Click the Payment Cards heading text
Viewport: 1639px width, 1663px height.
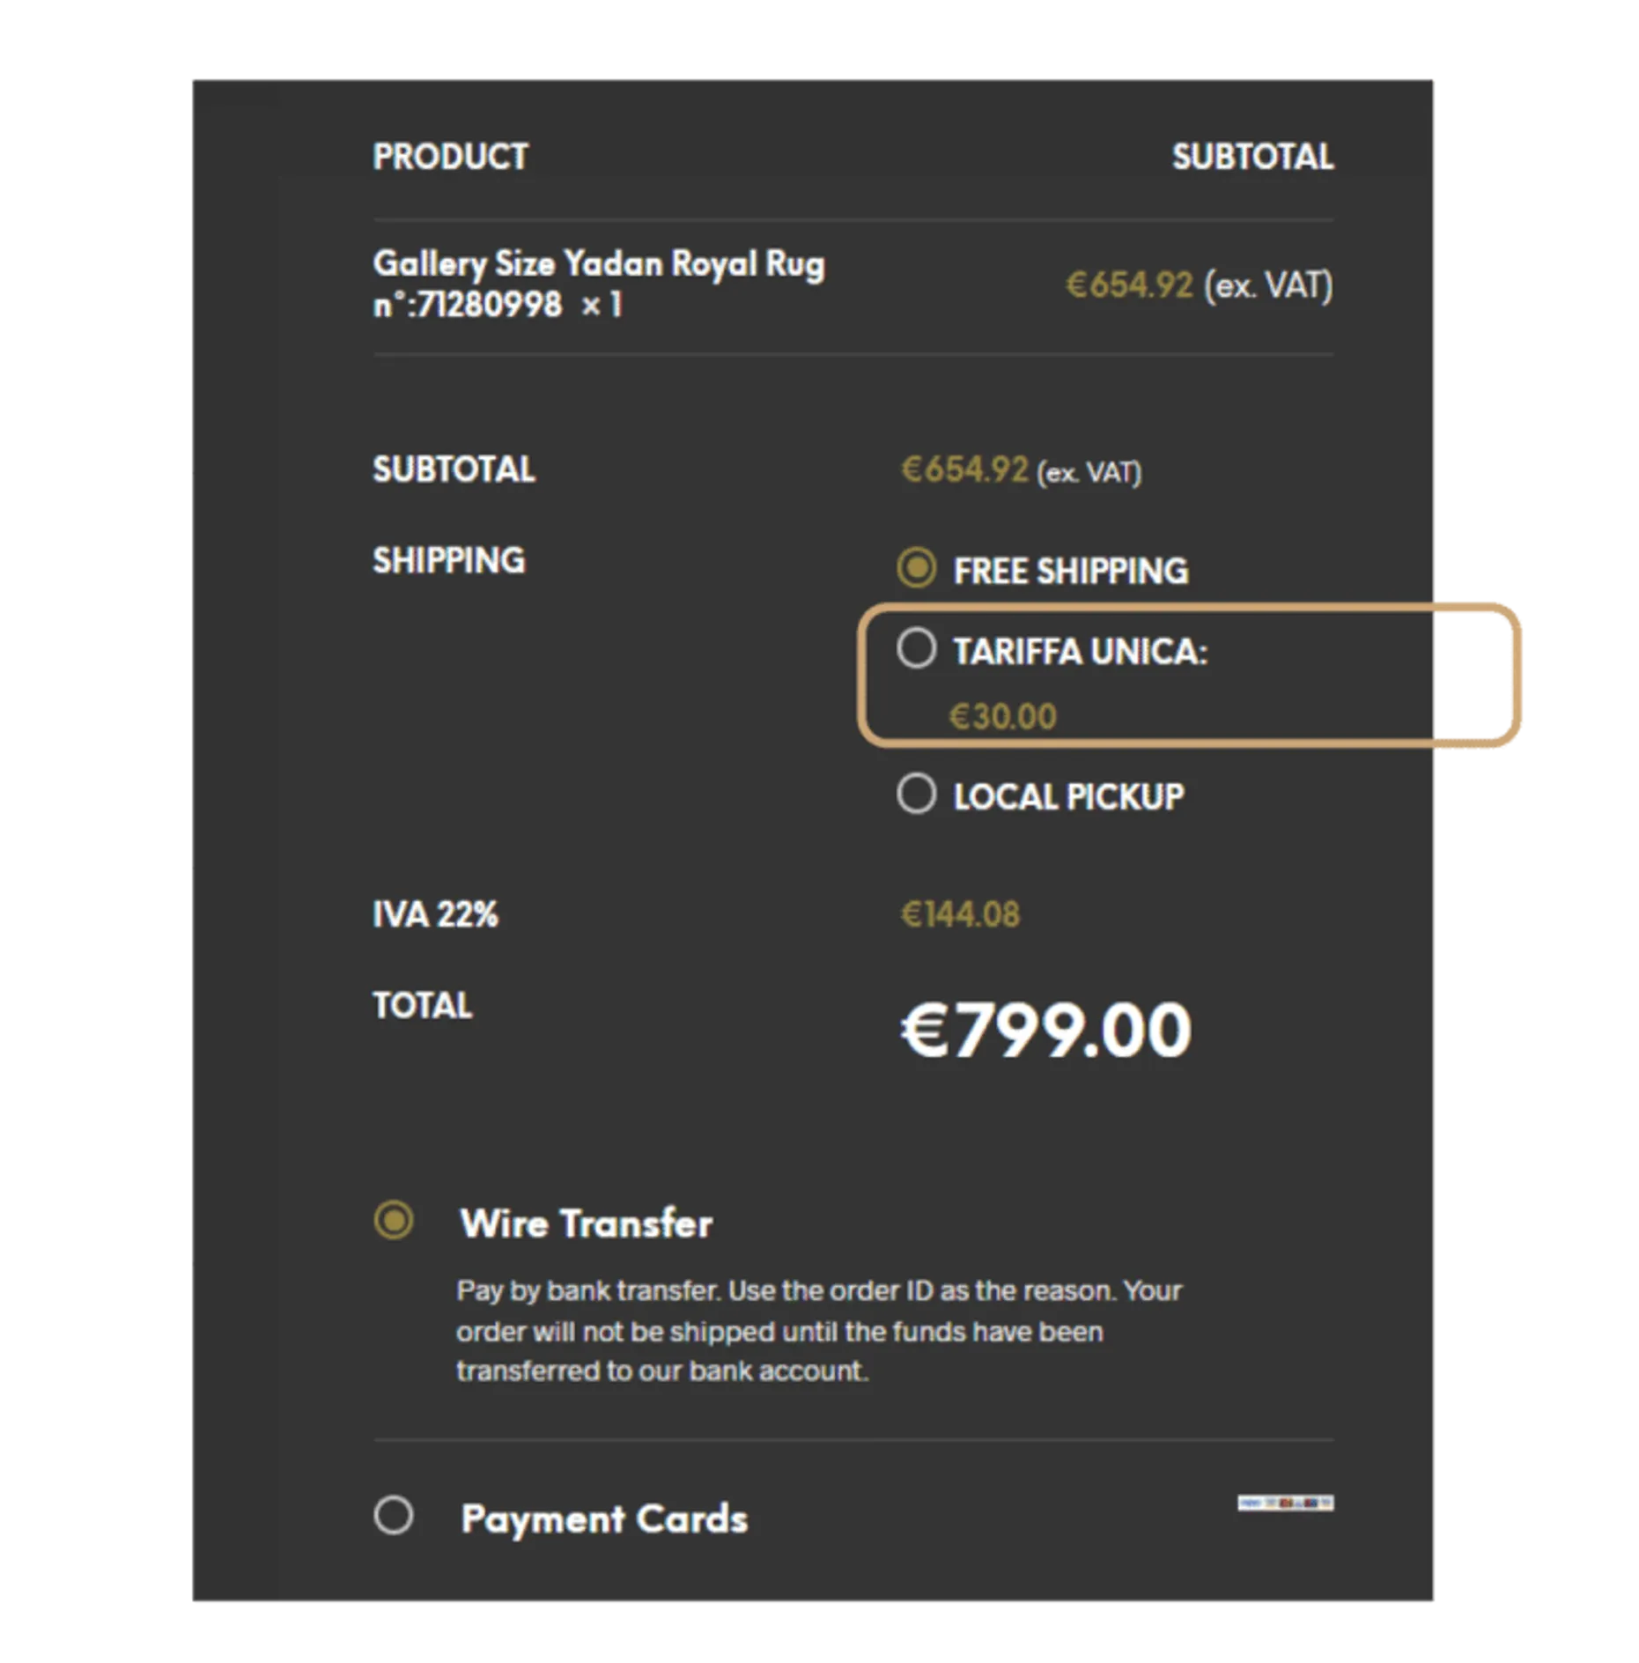604,1519
